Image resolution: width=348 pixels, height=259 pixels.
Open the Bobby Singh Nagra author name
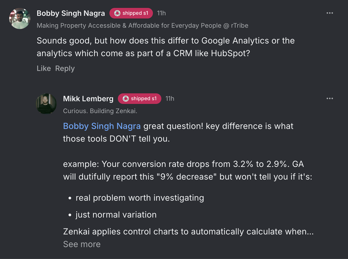tap(71, 13)
